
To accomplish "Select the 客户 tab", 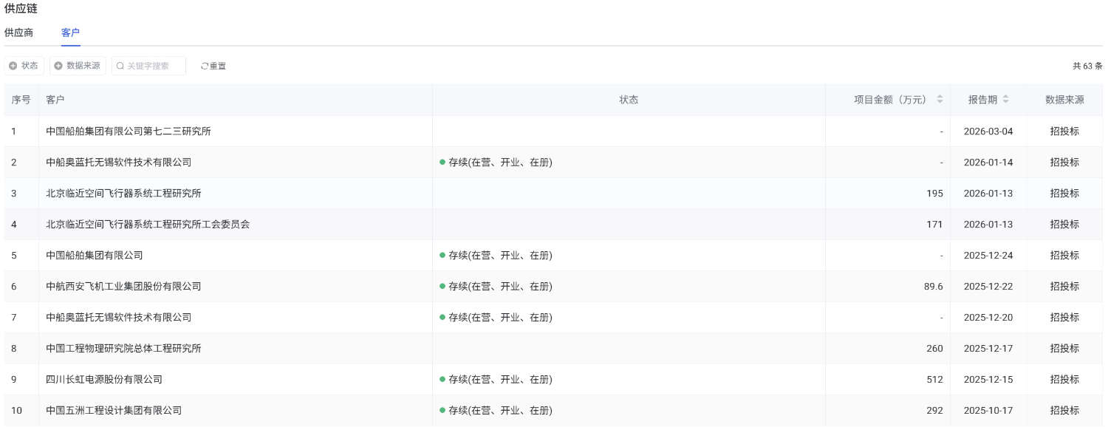I will tap(71, 33).
